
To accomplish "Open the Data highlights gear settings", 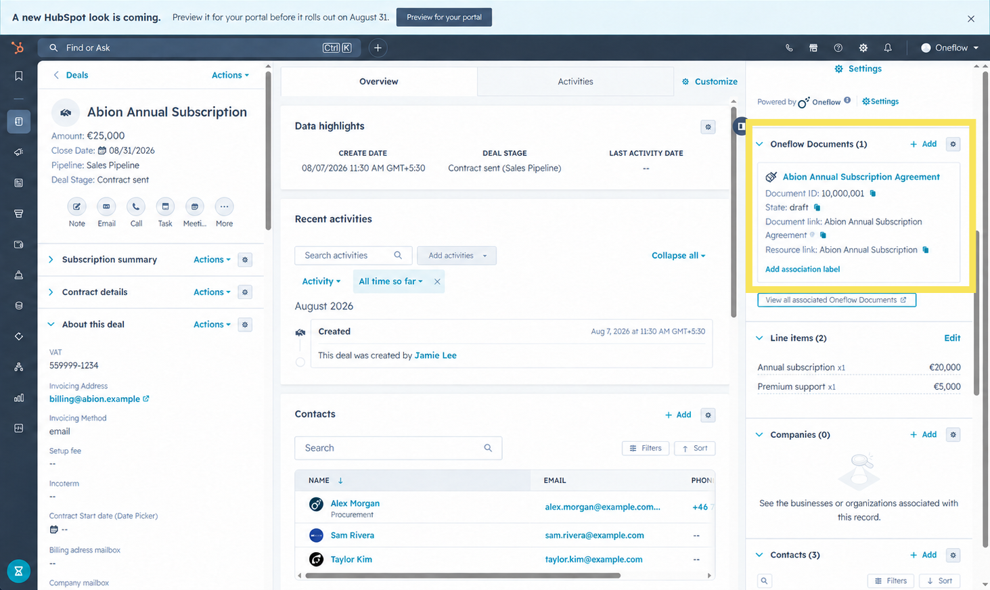I will [708, 127].
